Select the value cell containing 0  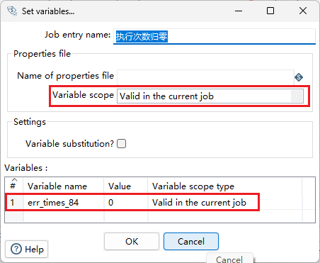[x=126, y=203]
